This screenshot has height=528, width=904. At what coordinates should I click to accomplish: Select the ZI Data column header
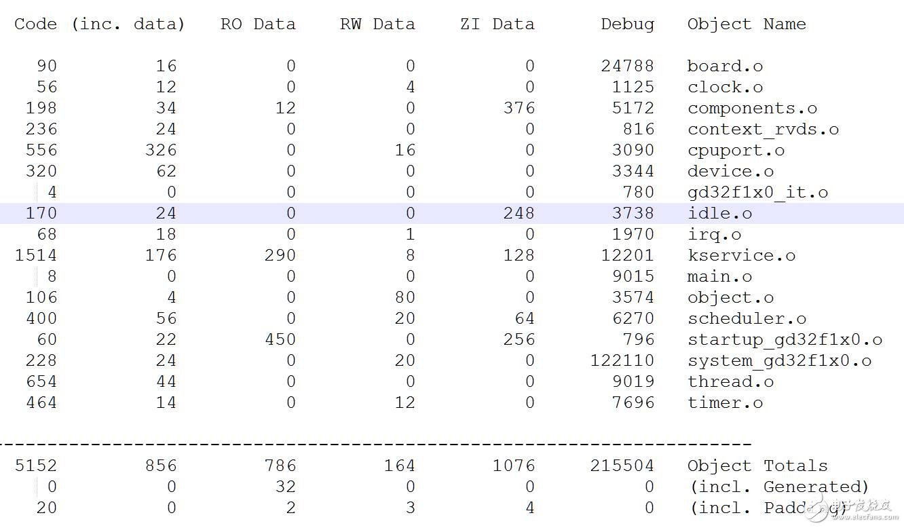[497, 24]
